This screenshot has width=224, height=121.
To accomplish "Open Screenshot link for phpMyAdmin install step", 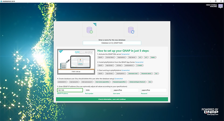I will (x=139, y=62).
